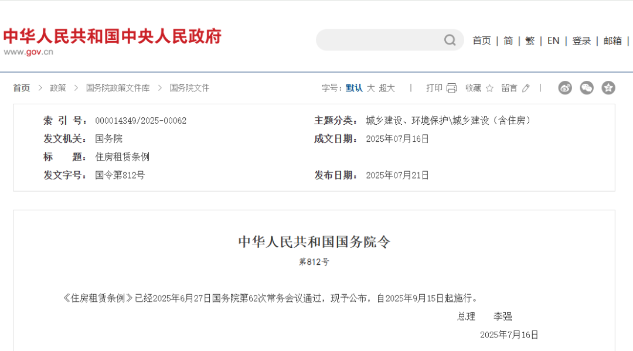Open the 邮箱 mailbox link

point(612,41)
